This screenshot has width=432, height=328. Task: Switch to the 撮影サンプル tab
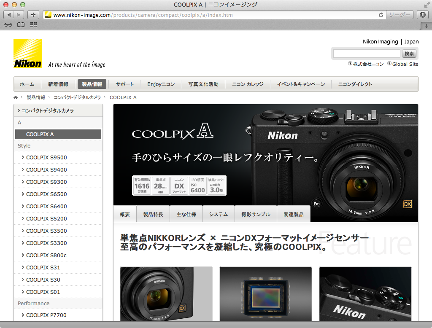[x=256, y=214]
